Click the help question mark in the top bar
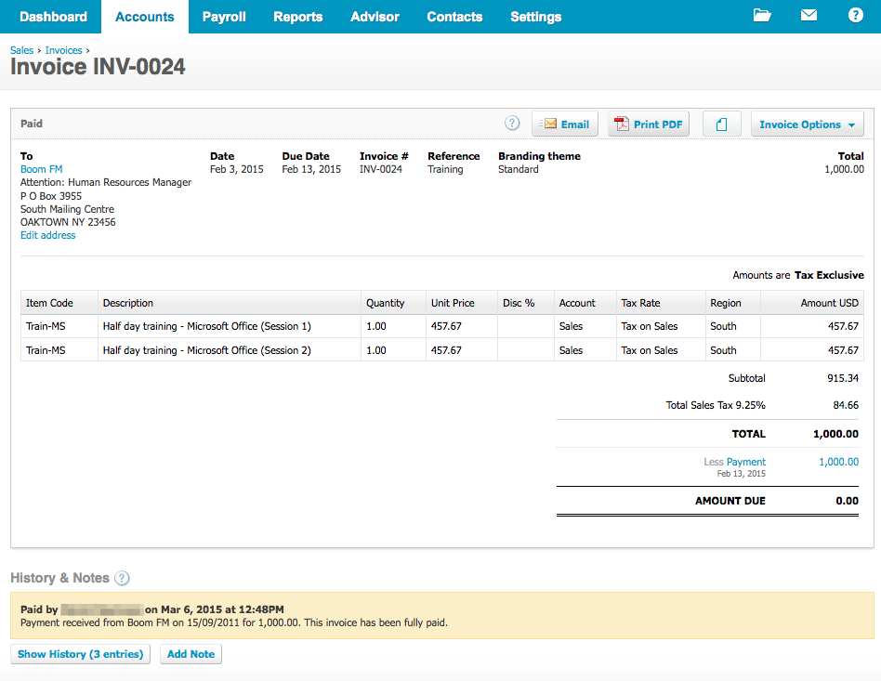881x681 pixels. pyautogui.click(x=855, y=16)
